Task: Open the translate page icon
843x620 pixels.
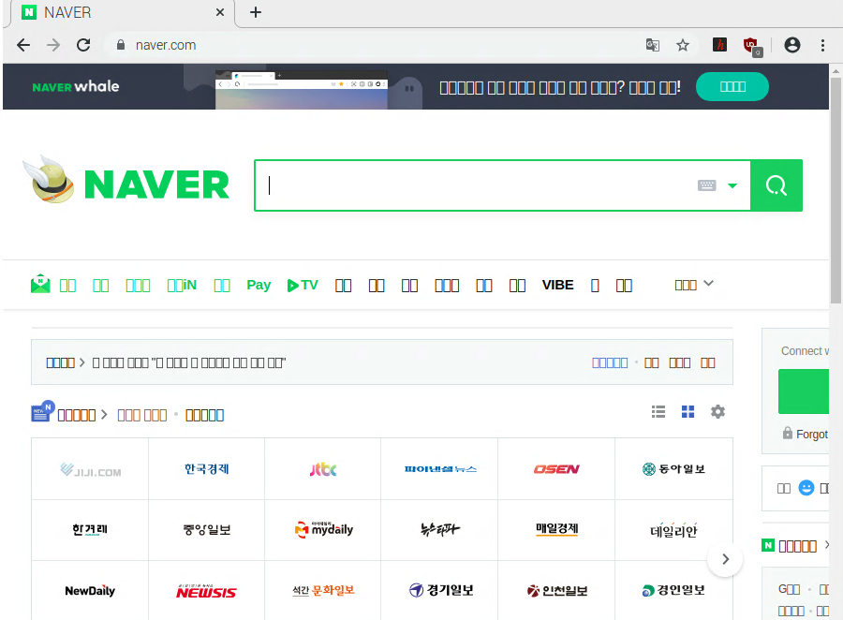Action: [652, 45]
